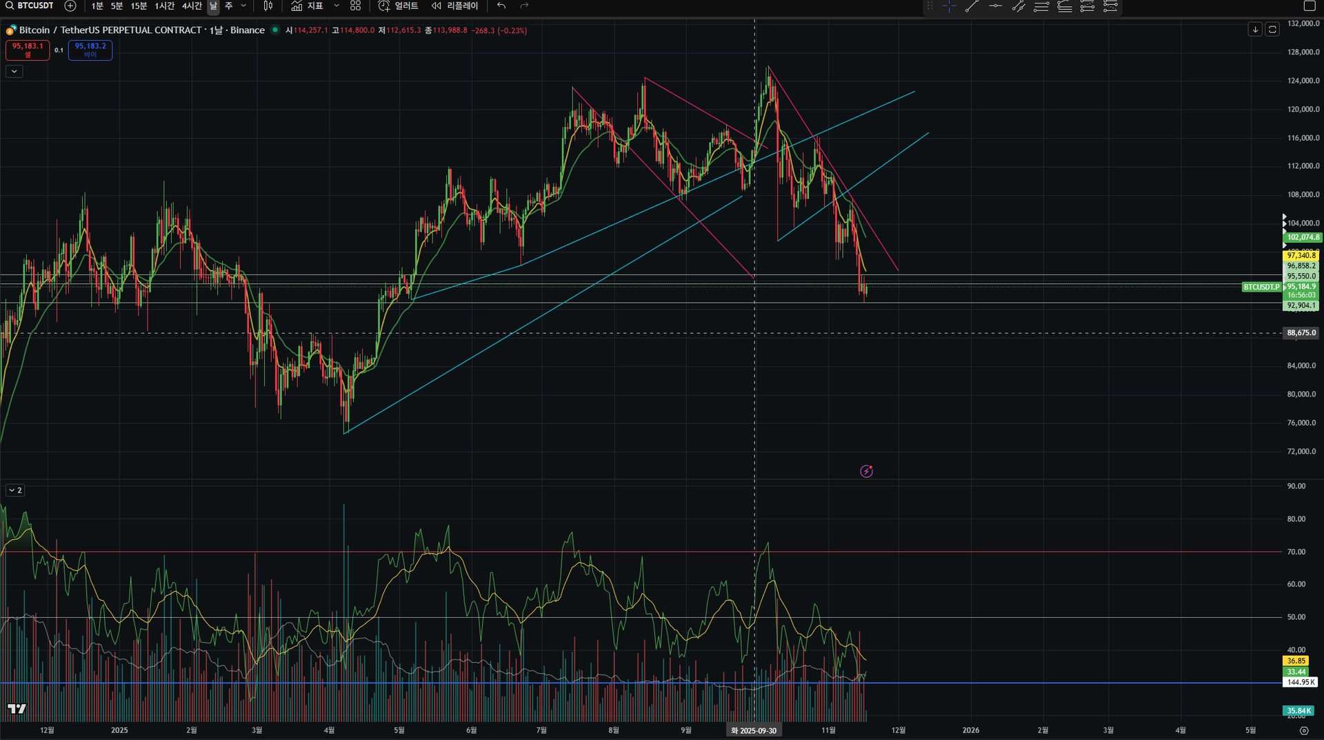
Task: Select the 1분 timeframe
Action: 97,6
